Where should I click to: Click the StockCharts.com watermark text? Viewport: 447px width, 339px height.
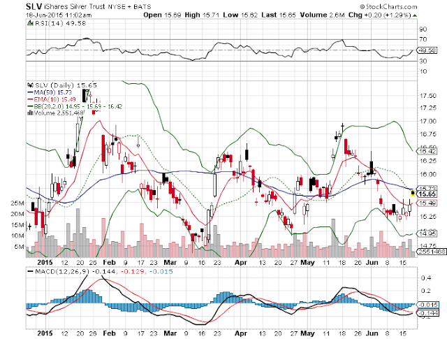tap(388, 6)
